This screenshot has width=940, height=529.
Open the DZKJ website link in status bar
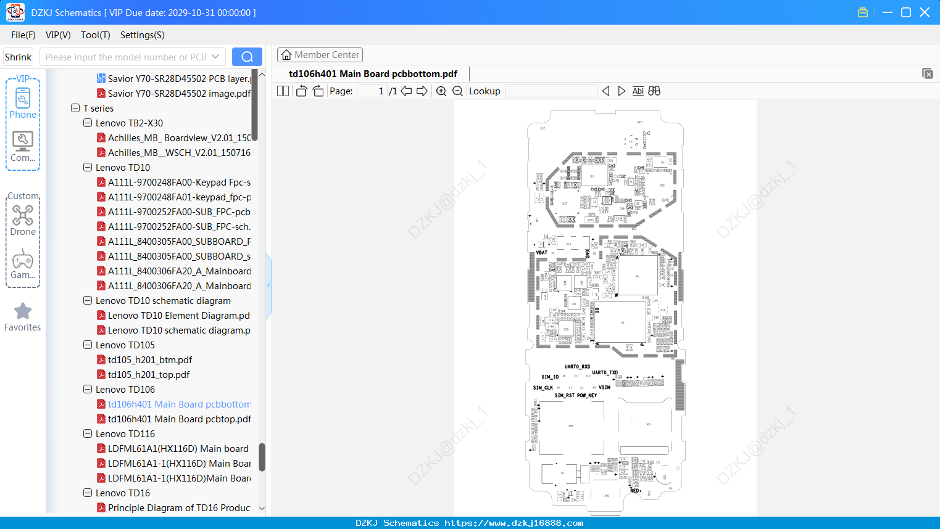click(514, 523)
